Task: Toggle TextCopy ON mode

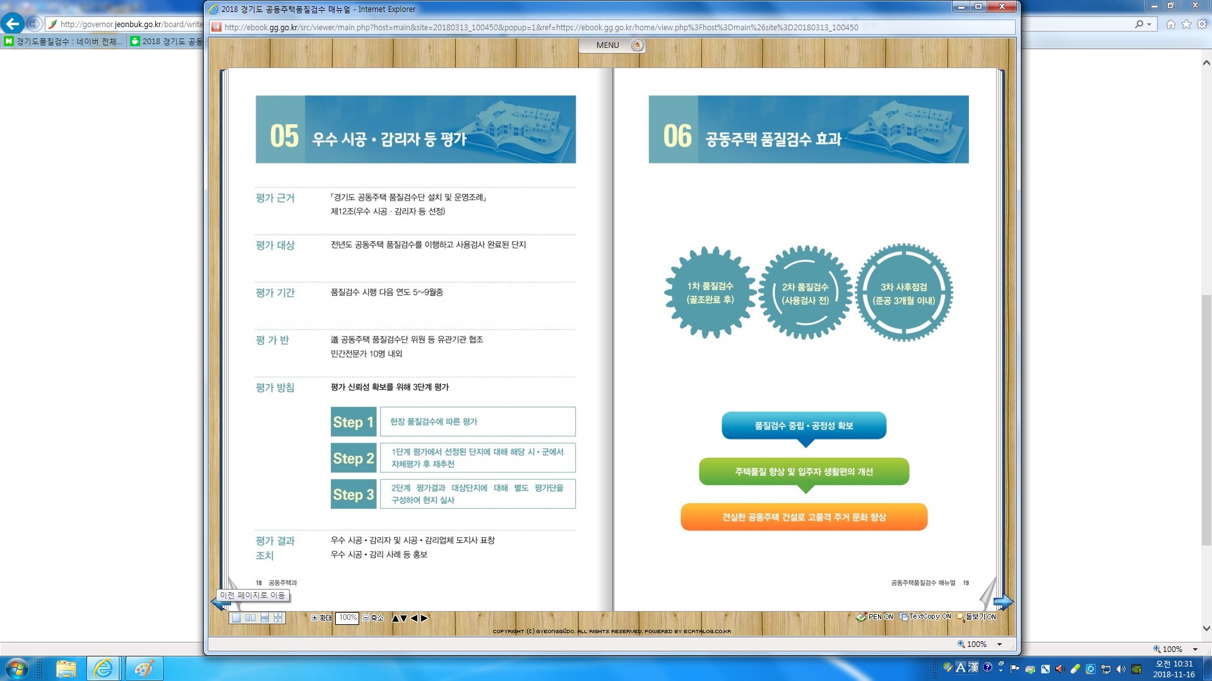Action: coord(925,617)
